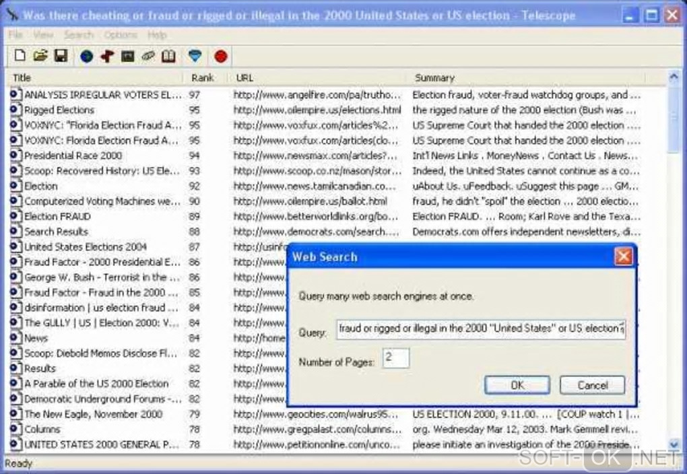Viewport: 687px width, 474px height.
Task: Select Fraud Factor - 2000 Presidential row
Action: tap(102, 262)
